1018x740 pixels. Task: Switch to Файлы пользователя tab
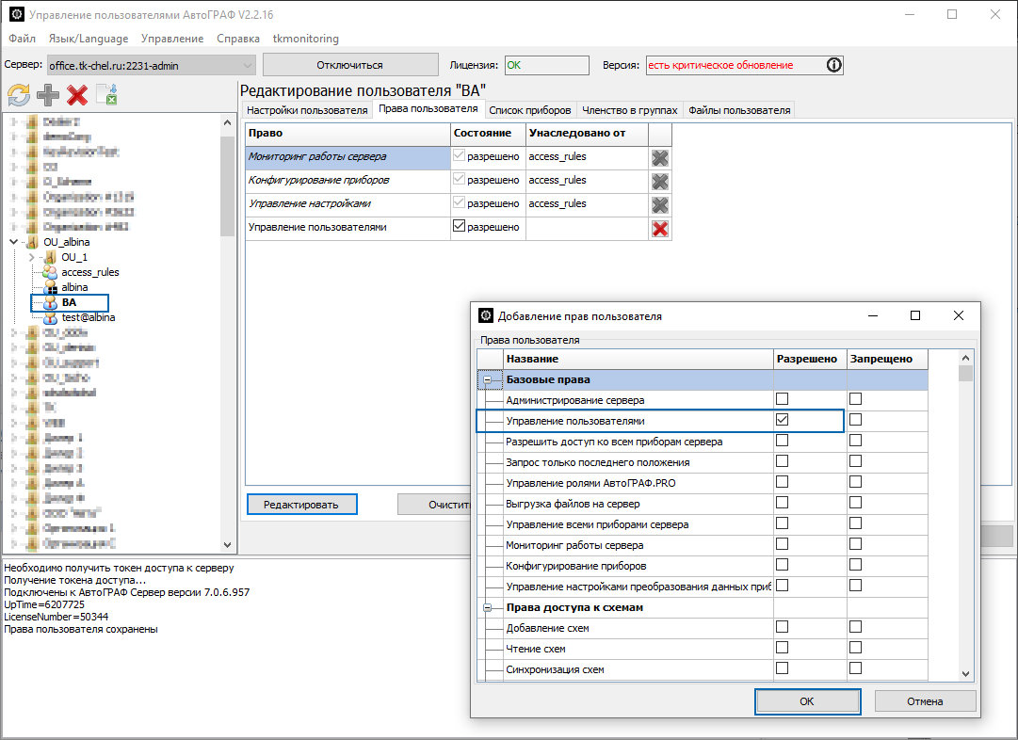pos(739,110)
